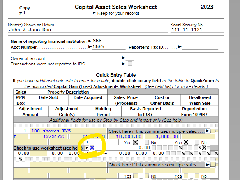The image size is (240, 180).
Task: Check 'summarizes multiple sales' box in second entry
Action: 212,165
